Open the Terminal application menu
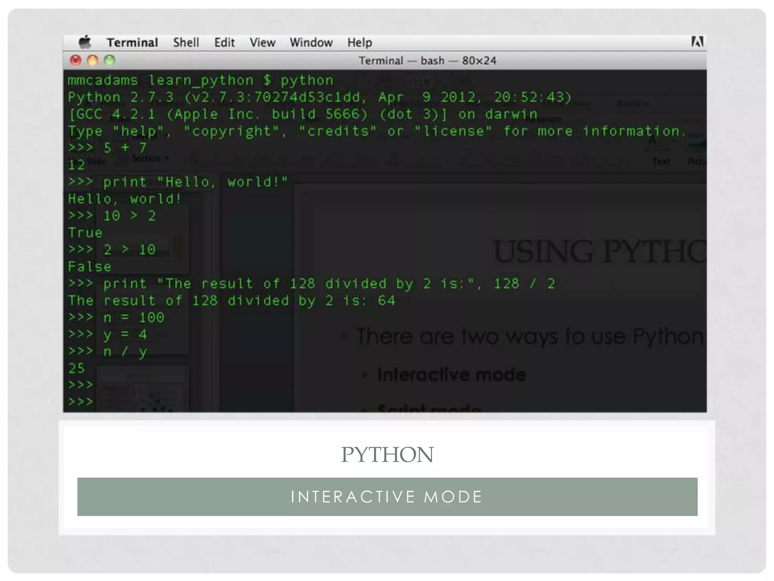The height and width of the screenshot is (581, 774). [132, 42]
